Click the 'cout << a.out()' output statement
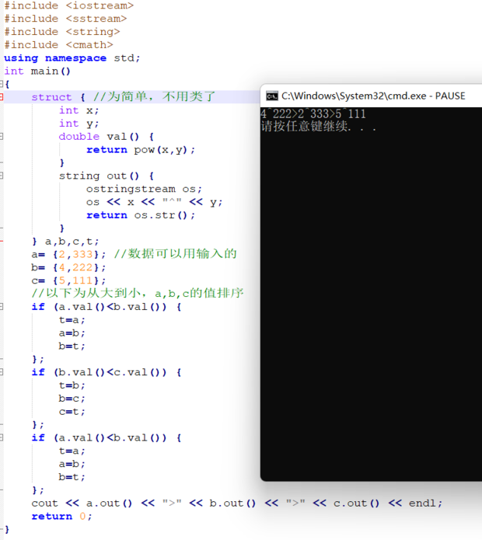 point(236,503)
